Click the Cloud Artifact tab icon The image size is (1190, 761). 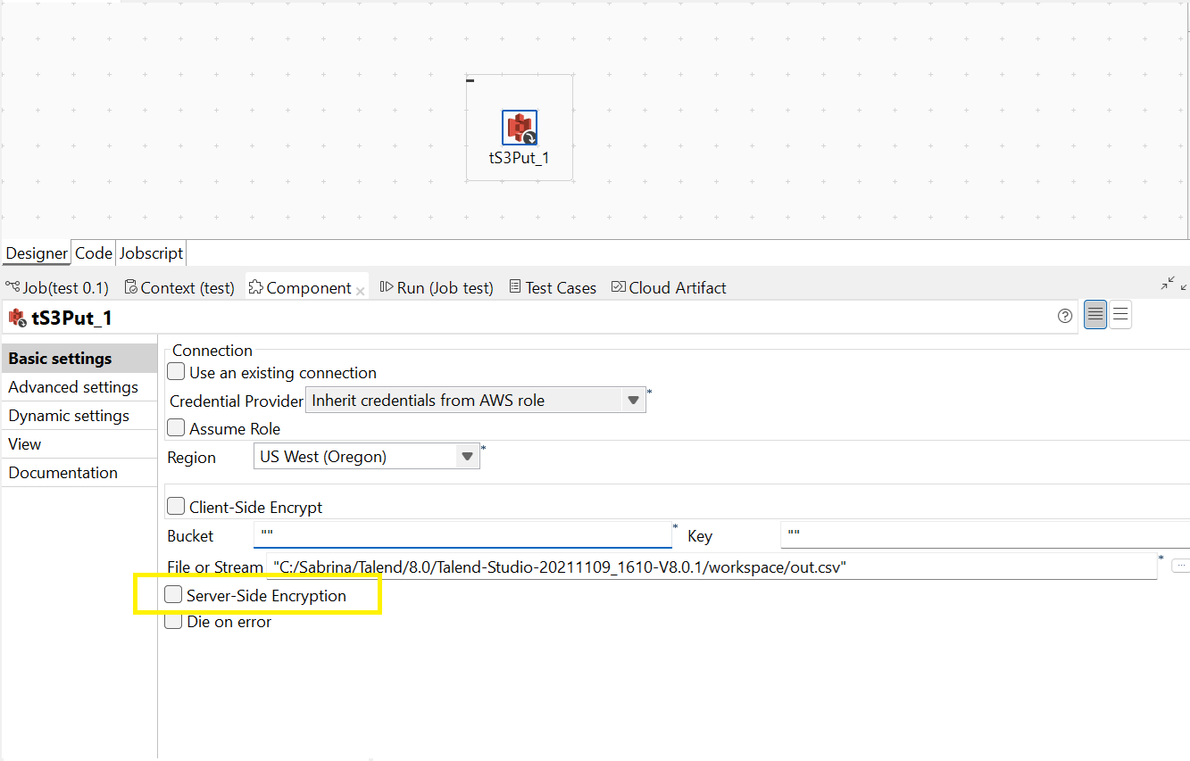pos(619,286)
